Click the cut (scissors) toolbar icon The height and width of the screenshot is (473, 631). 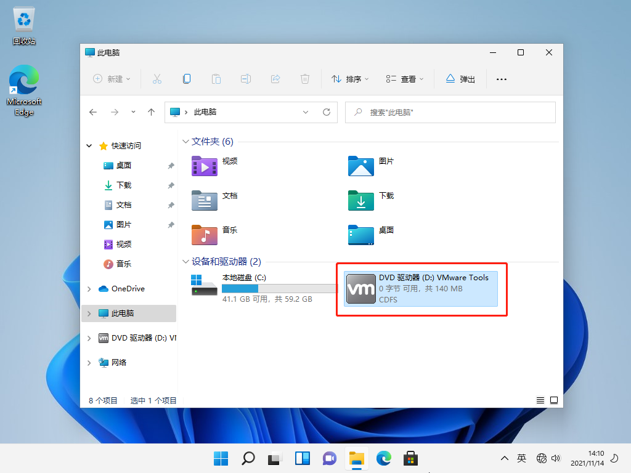[x=157, y=79]
